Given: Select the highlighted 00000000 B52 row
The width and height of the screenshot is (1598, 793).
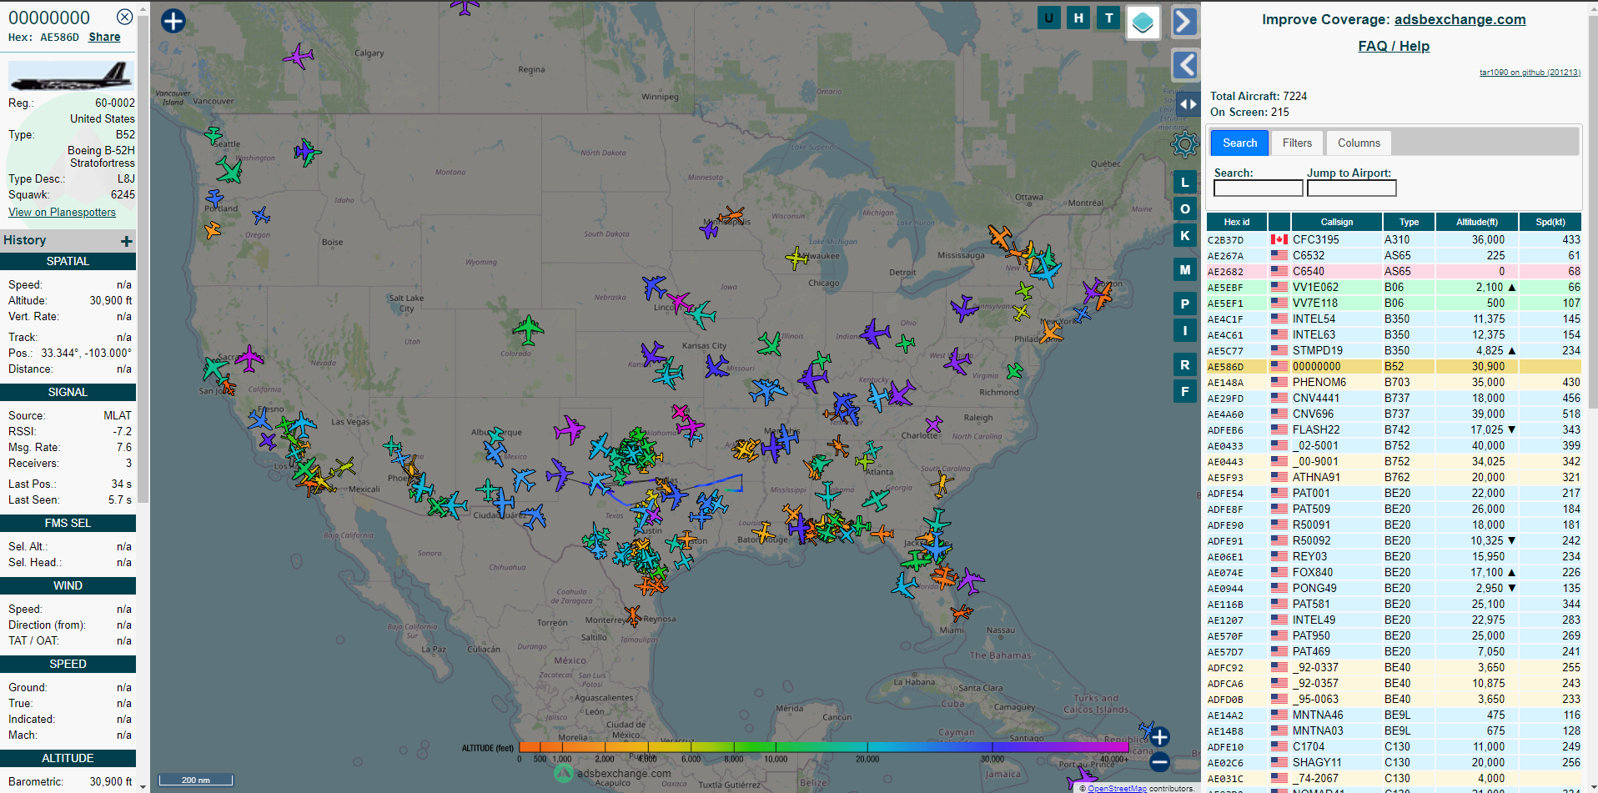Looking at the screenshot, I should 1394,366.
